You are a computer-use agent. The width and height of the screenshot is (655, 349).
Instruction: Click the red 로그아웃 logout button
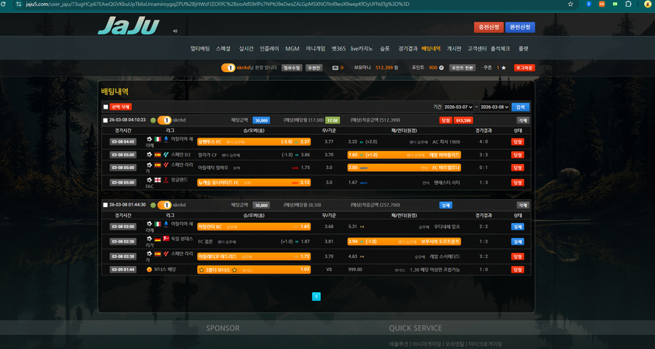[524, 68]
